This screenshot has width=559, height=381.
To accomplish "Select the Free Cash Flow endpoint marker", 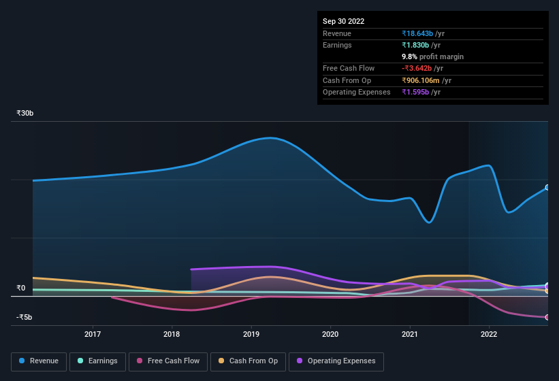I will click(547, 317).
